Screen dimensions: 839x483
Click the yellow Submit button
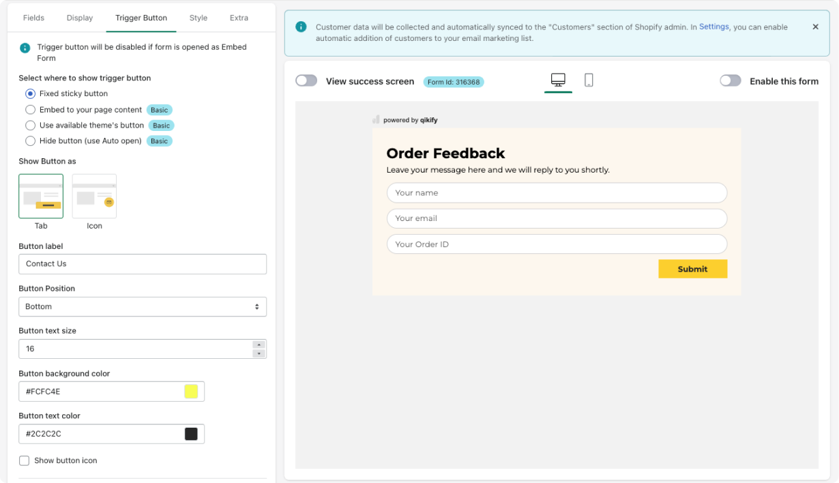[692, 269]
